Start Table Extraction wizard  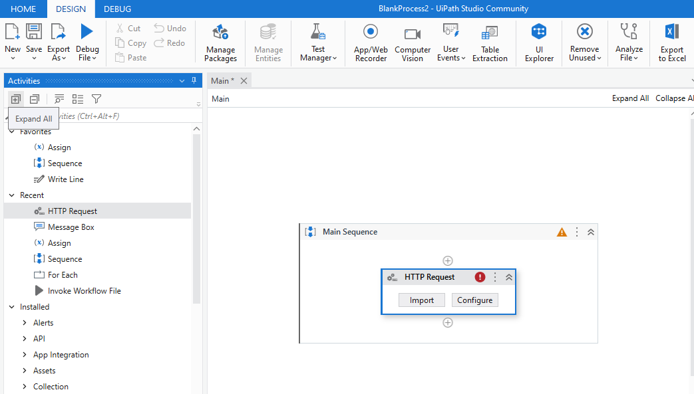(490, 43)
